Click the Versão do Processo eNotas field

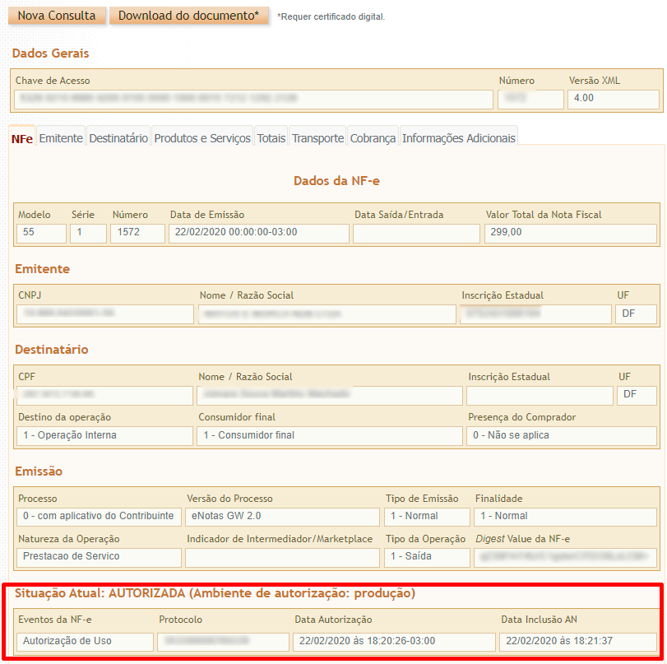282,517
